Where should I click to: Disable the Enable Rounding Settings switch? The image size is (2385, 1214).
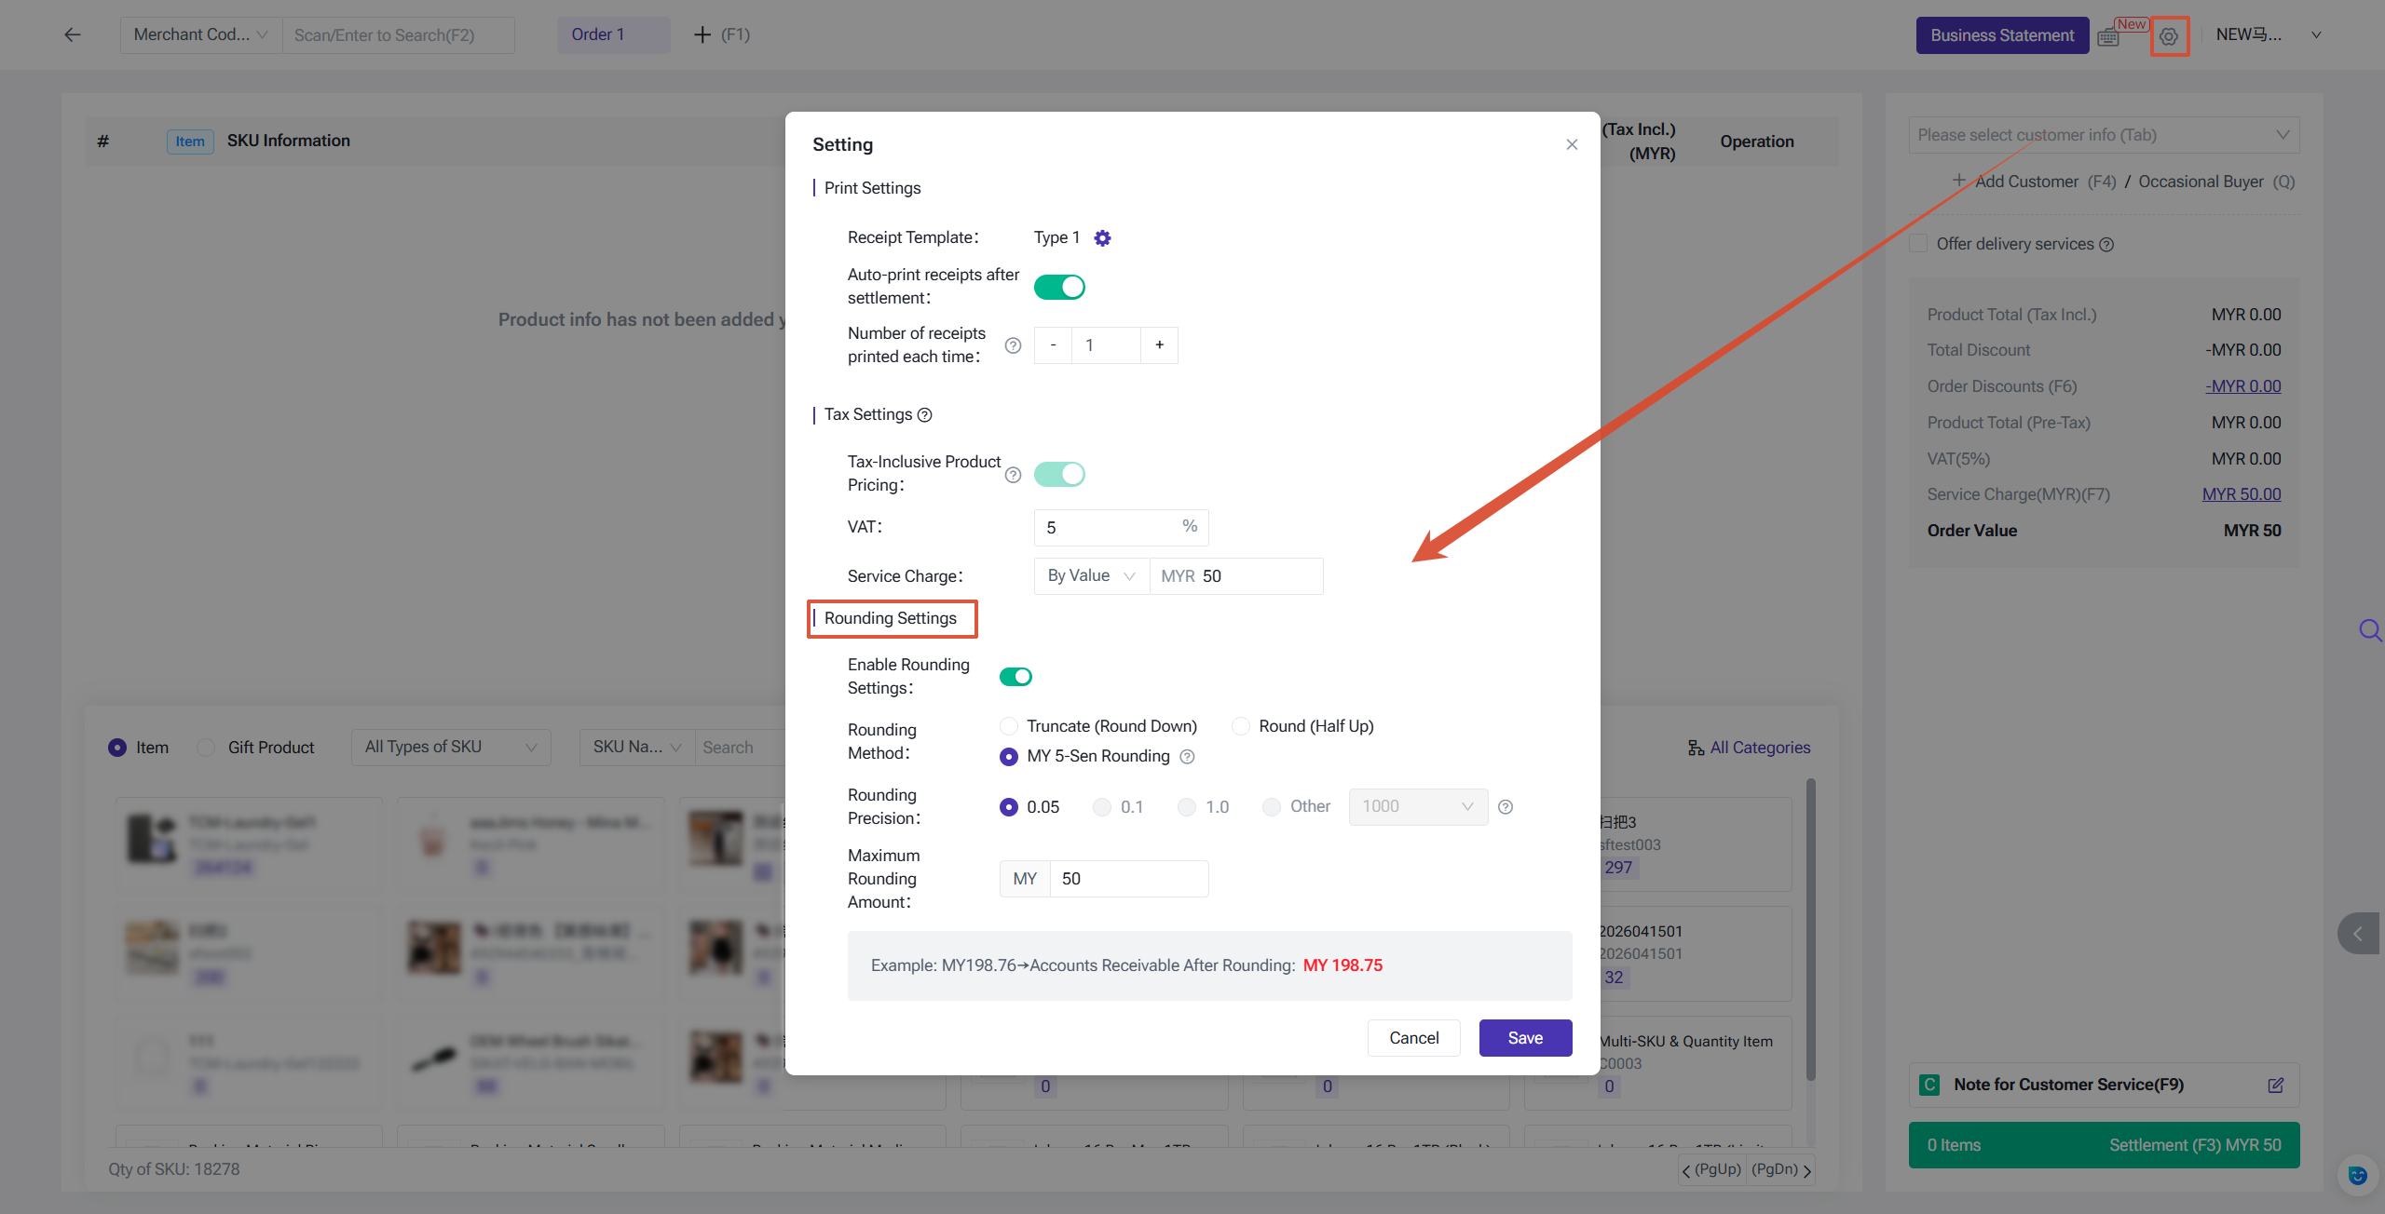pyautogui.click(x=1015, y=677)
